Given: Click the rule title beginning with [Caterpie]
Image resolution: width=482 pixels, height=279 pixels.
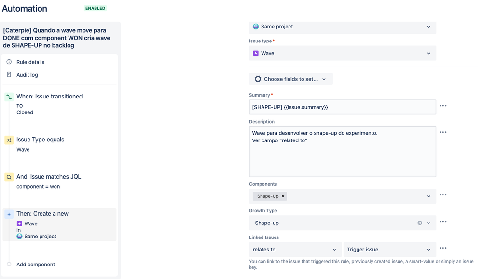Looking at the screenshot, I should [x=56, y=38].
